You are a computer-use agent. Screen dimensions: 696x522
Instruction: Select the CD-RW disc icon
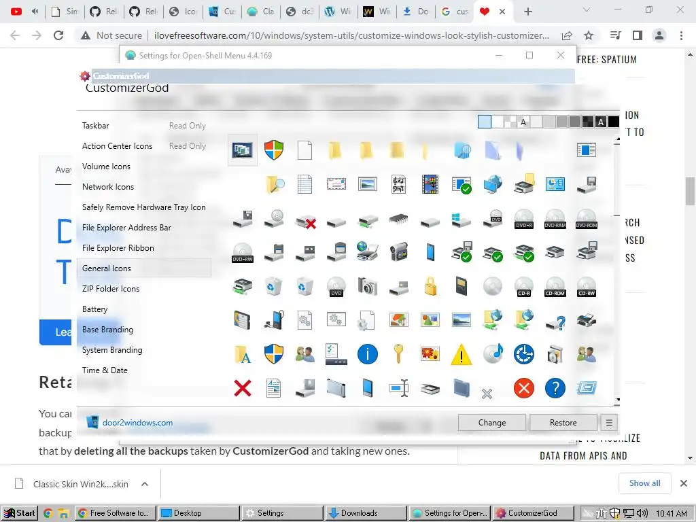[x=587, y=288]
